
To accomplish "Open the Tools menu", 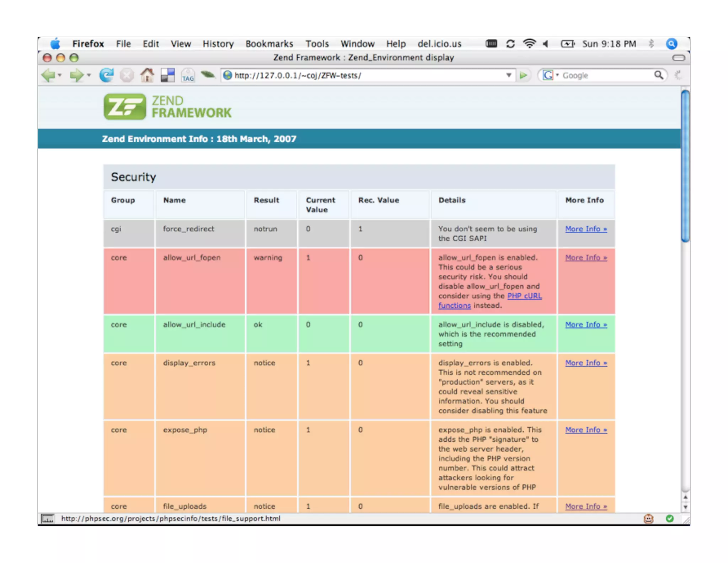I will 317,44.
